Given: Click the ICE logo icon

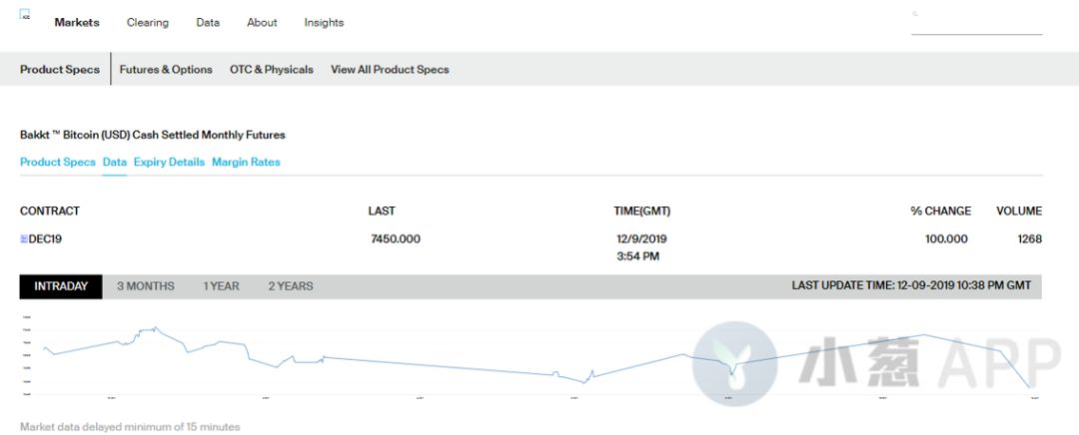Looking at the screenshot, I should (x=25, y=15).
